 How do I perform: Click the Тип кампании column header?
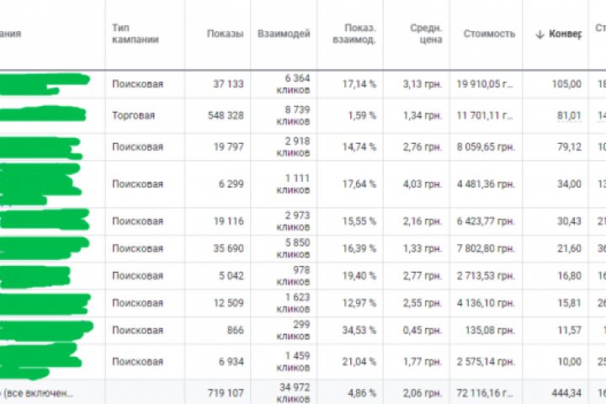pos(136,34)
